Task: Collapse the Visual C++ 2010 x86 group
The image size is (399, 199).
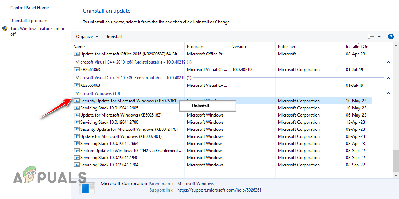Action: (x=388, y=77)
